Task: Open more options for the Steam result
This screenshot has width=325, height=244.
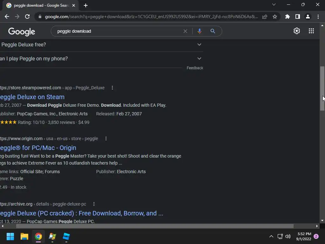Action: pyautogui.click(x=112, y=88)
